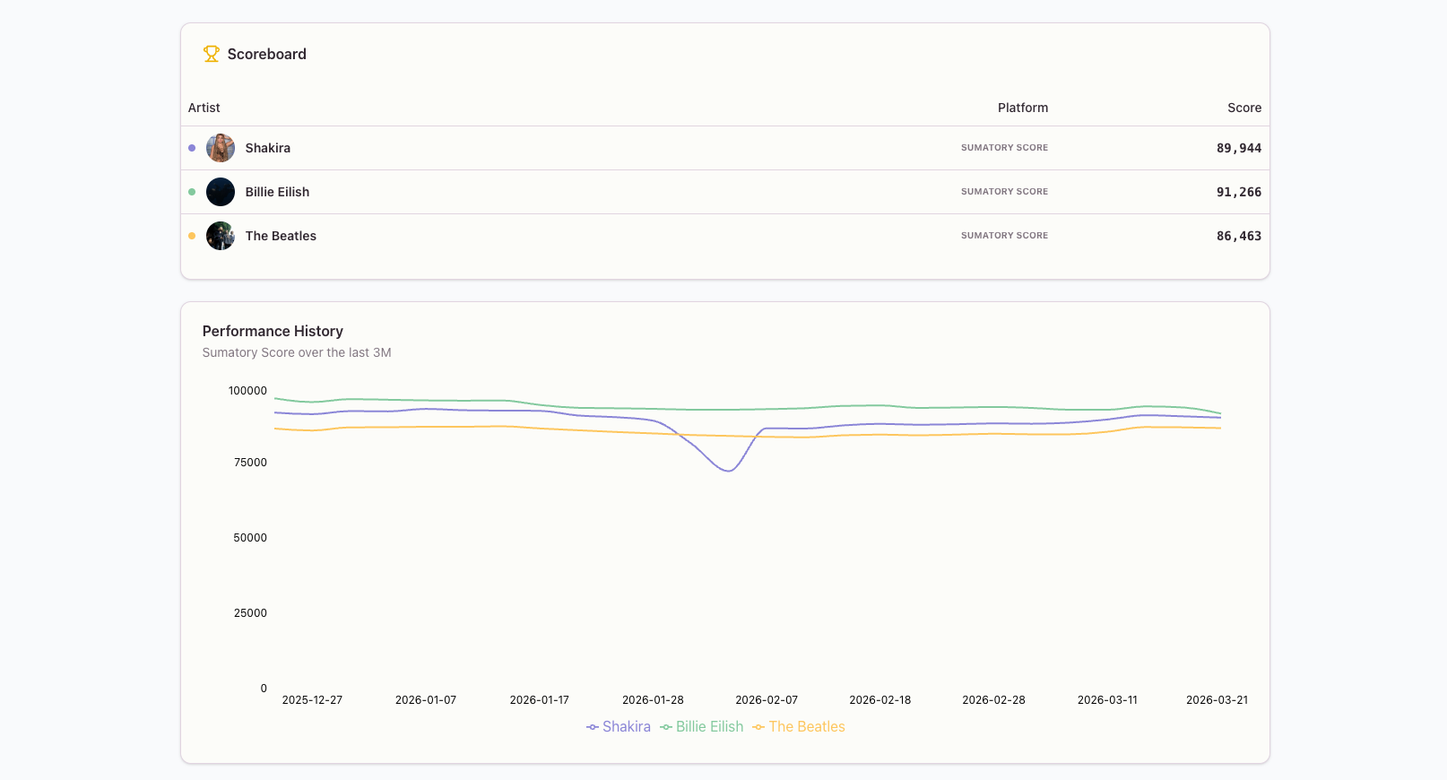Open the Billie Eilish artist name link

277,192
